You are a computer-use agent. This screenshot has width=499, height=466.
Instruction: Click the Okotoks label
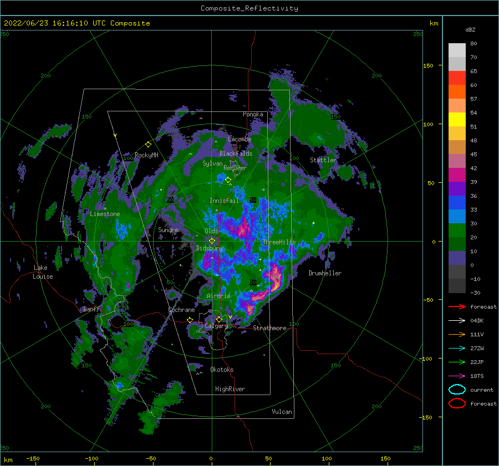tap(222, 370)
